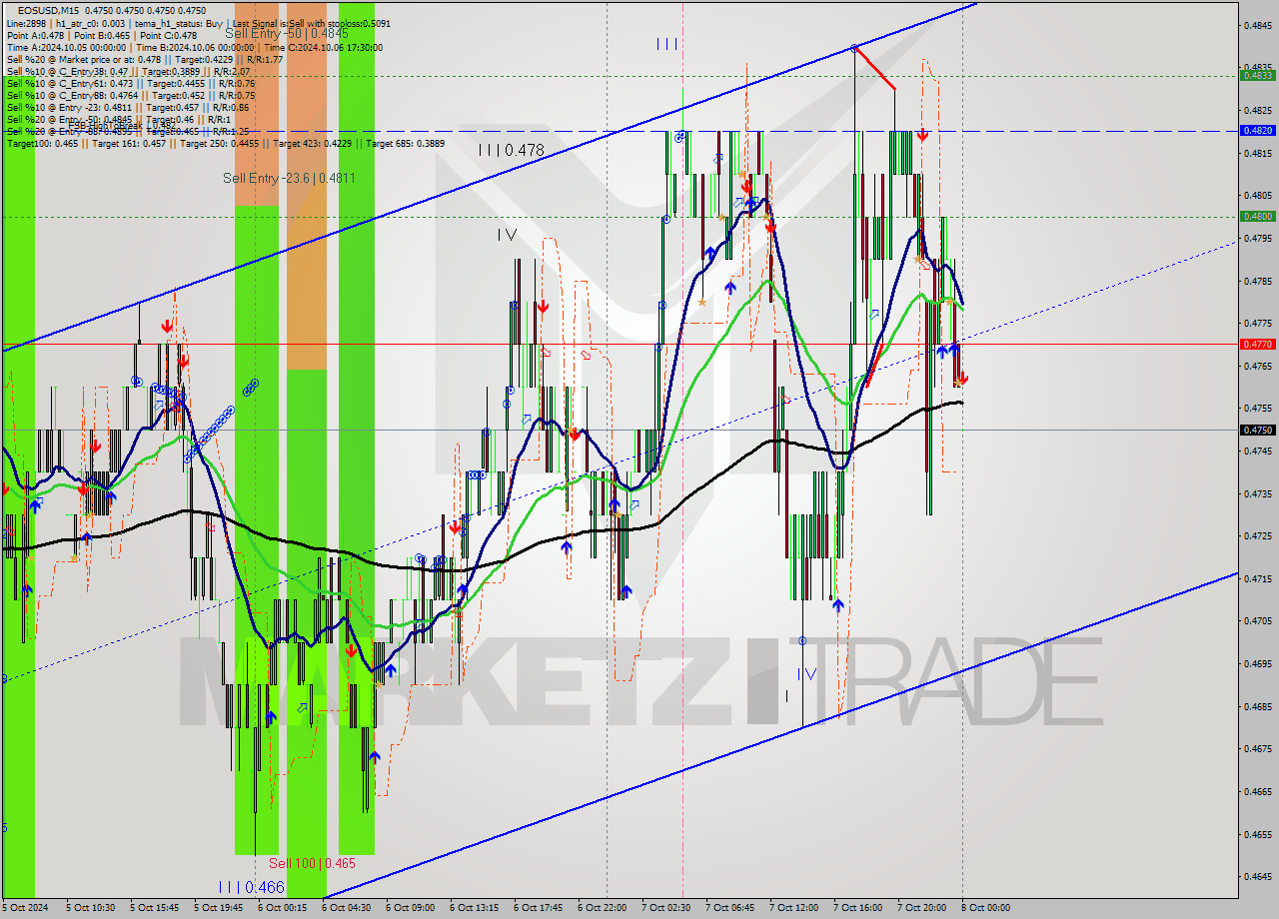Click the black 0.4750 current price tag
The width and height of the screenshot is (1279, 919).
coord(1257,430)
